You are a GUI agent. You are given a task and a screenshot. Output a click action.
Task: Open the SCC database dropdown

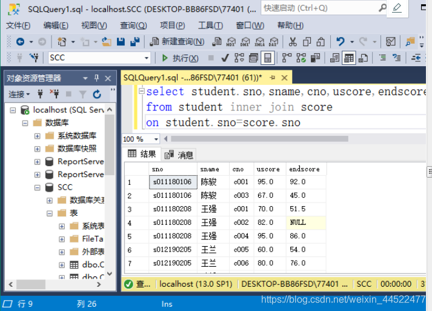click(147, 58)
